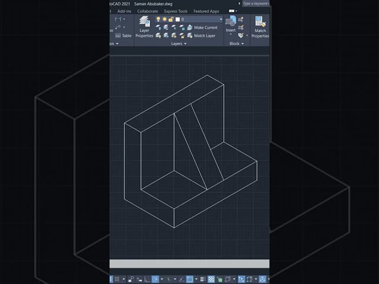Viewport: 379px width, 284px height.
Task: Toggle Object Snap in status bar
Action: 190,279
